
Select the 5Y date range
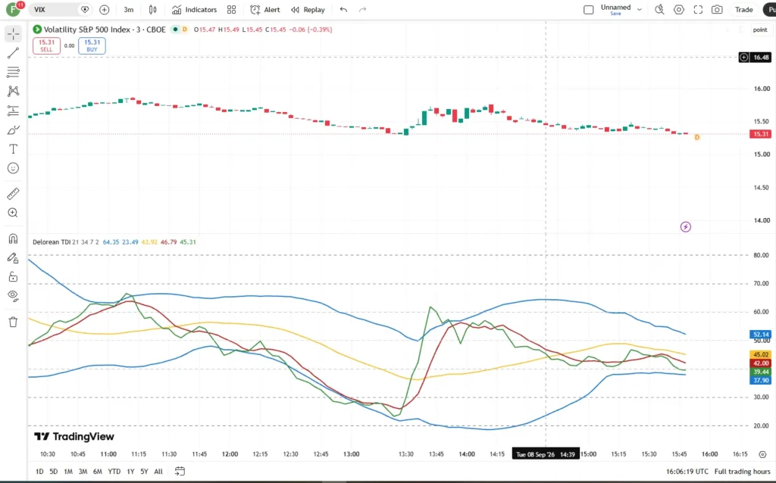pos(144,471)
